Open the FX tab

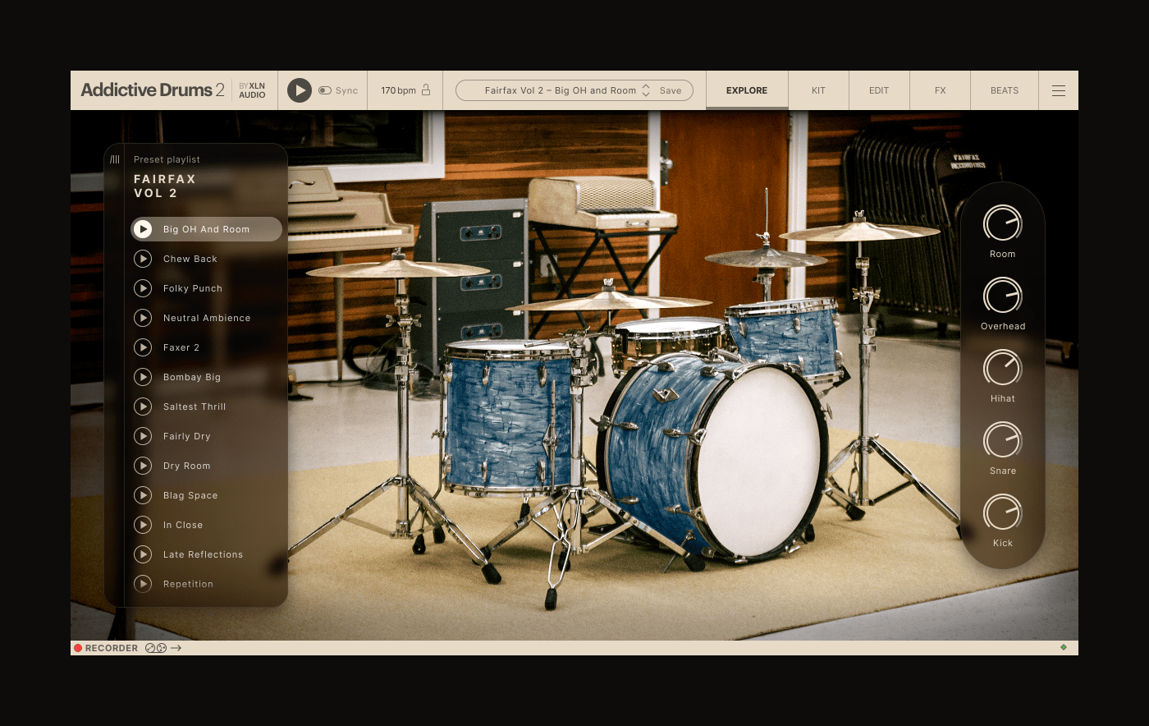click(941, 90)
